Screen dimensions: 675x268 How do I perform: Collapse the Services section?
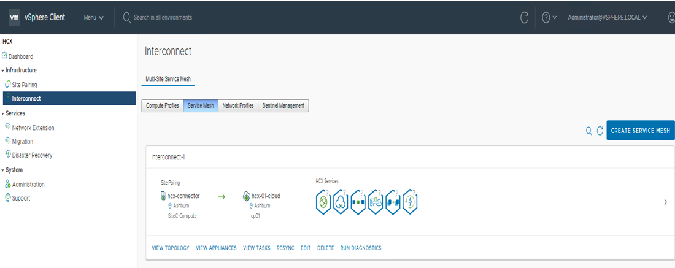(x=2, y=113)
